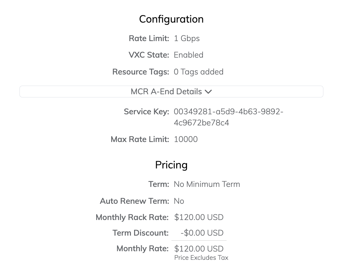The image size is (339, 270).
Task: Click the VXC State Enabled value
Action: [x=188, y=55]
